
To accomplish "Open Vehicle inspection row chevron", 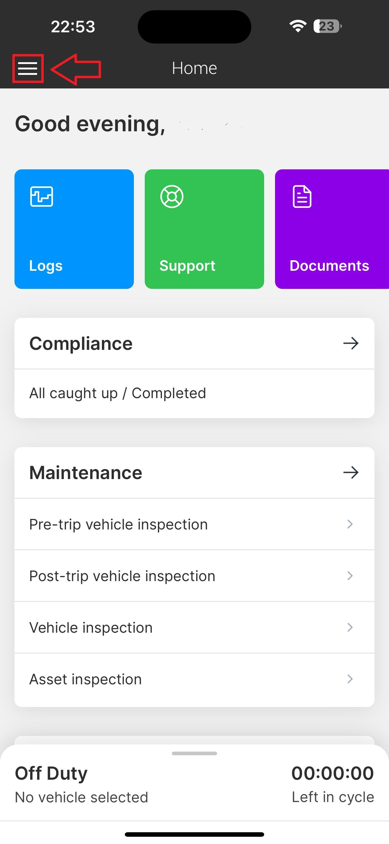I will pos(350,628).
